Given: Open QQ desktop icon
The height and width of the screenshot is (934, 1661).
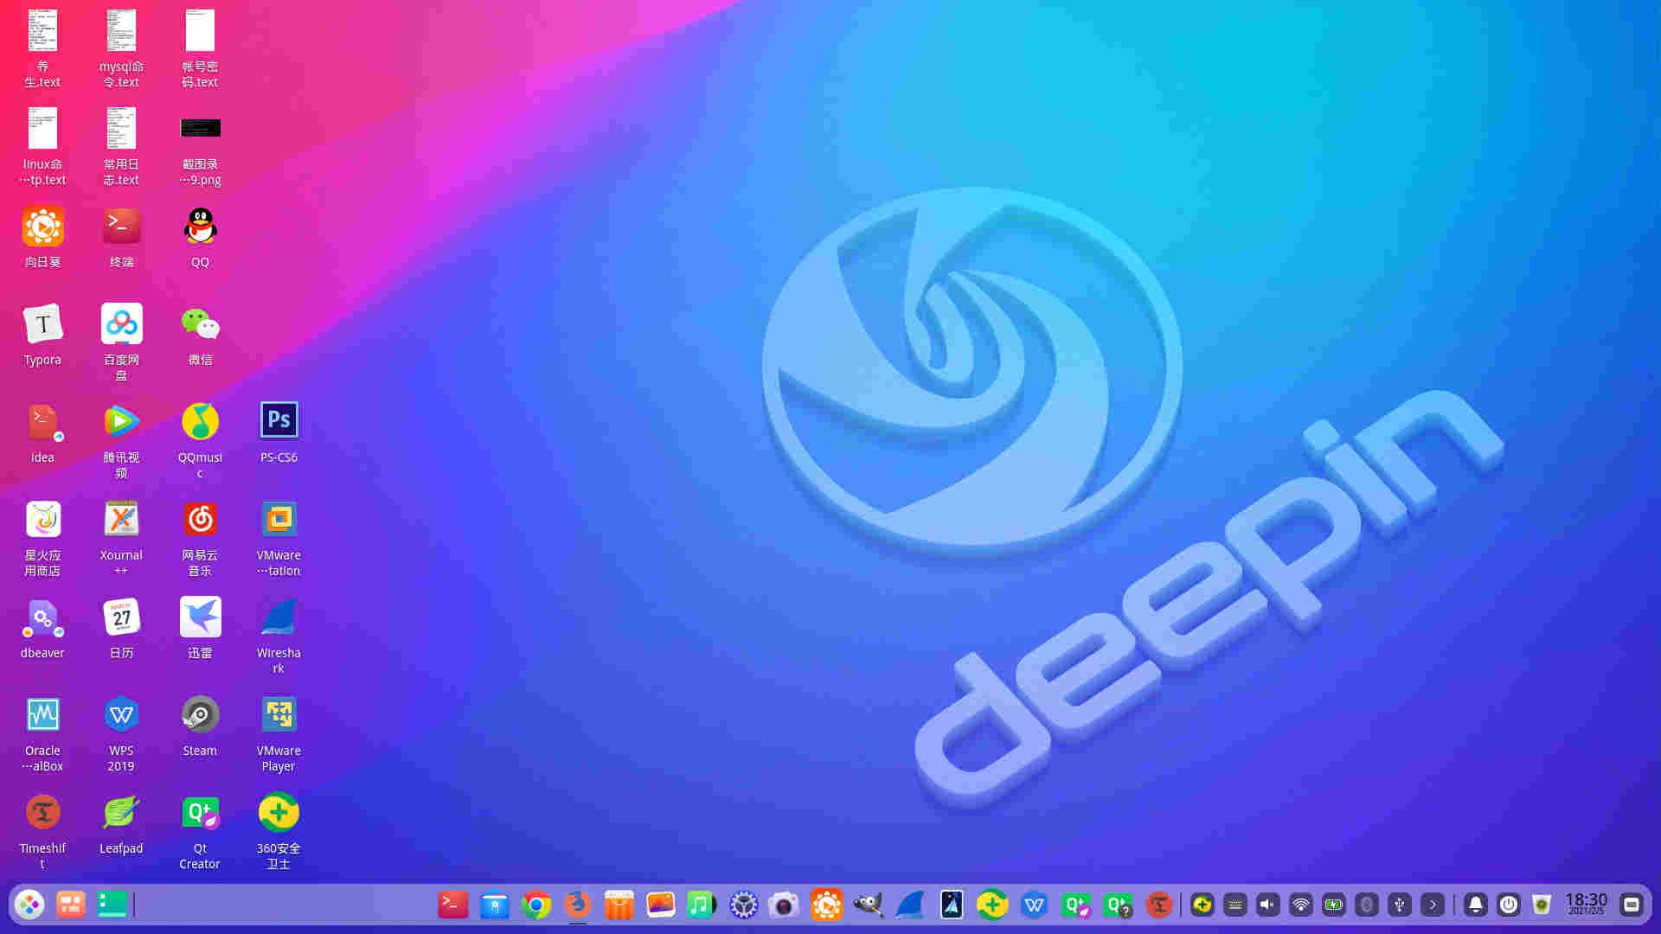Looking at the screenshot, I should tap(200, 227).
